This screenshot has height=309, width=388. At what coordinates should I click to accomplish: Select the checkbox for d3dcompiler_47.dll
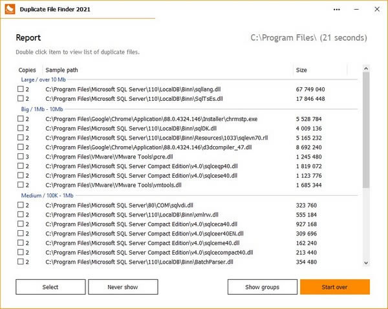coord(21,147)
